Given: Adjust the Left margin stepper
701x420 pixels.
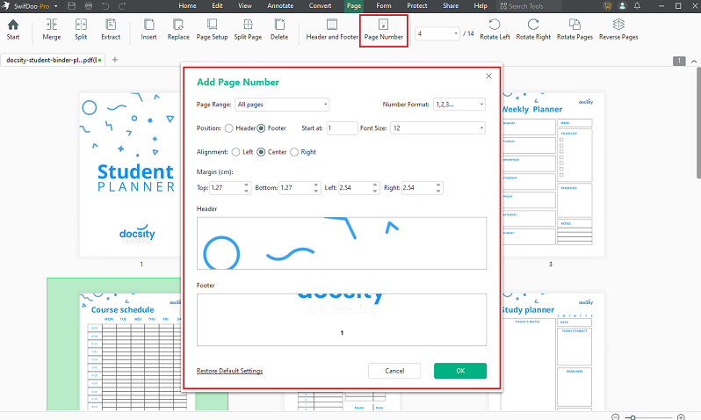Looking at the screenshot, I should (x=375, y=188).
